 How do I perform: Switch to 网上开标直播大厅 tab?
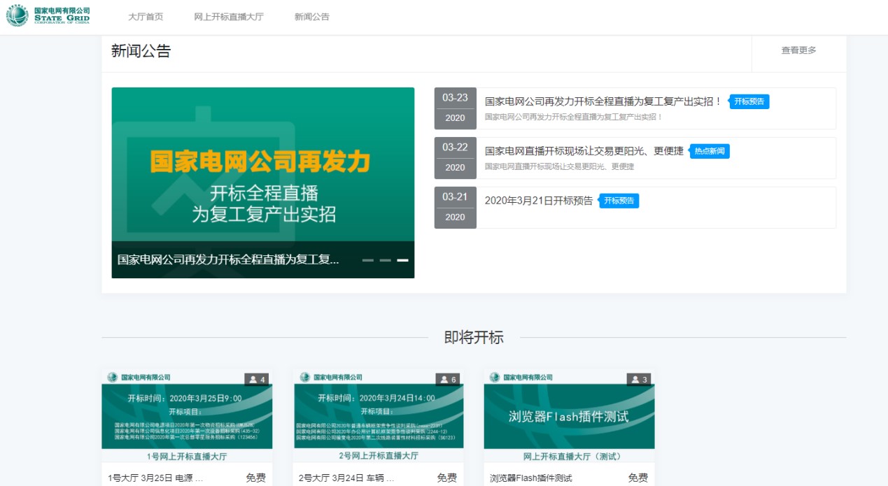point(229,17)
